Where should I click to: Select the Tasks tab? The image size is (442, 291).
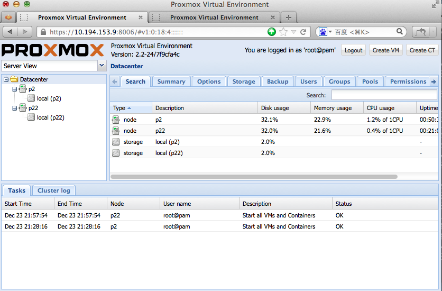(16, 190)
